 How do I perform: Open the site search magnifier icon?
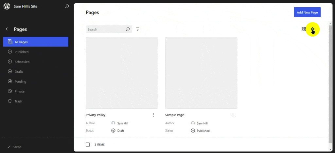pos(67,6)
